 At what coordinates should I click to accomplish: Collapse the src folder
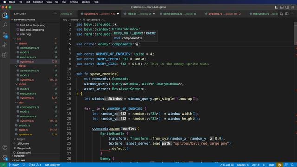coord(19,39)
